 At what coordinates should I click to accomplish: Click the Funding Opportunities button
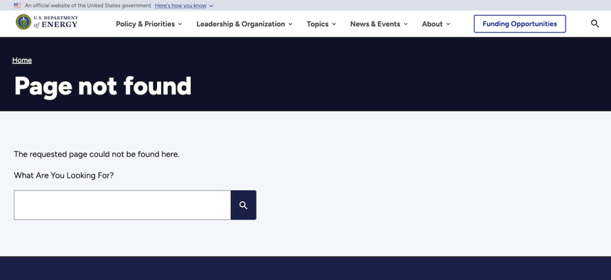point(520,23)
